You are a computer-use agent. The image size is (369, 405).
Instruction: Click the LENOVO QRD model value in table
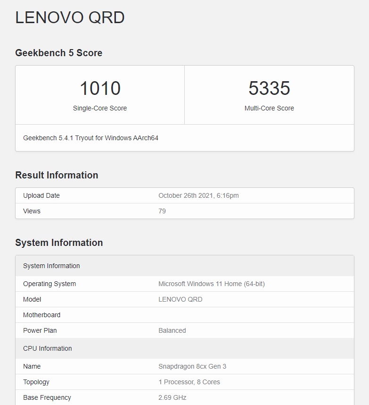[180, 299]
